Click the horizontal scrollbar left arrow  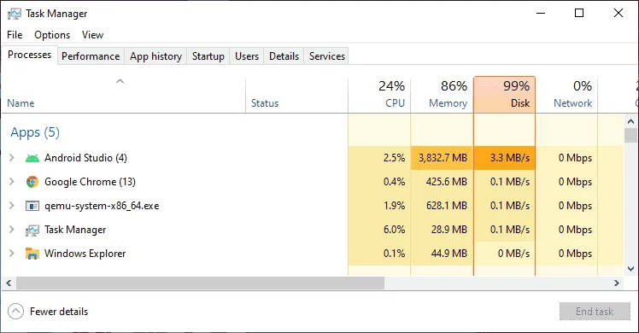(x=9, y=283)
